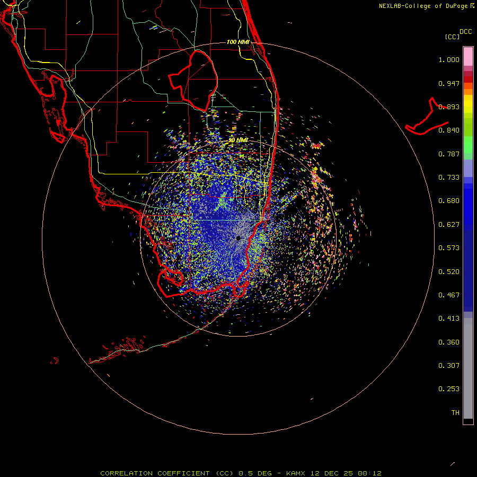This screenshot has height=477, width=477.
Task: Click the 0.947 color scale value
Action: [x=449, y=83]
